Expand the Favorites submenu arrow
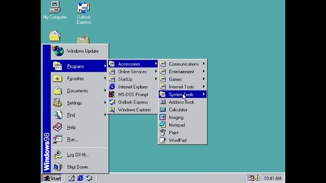The height and width of the screenshot is (183, 326). [105, 78]
